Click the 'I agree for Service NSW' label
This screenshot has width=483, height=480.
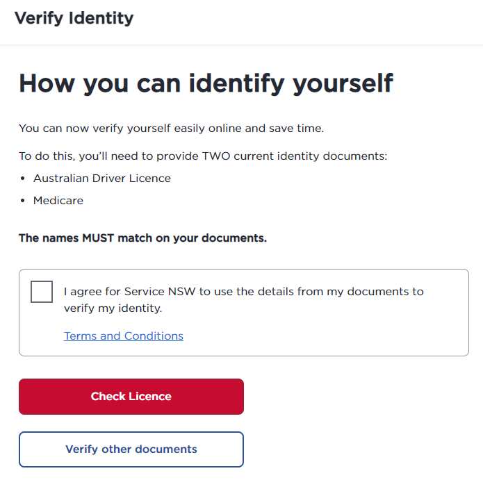(243, 292)
